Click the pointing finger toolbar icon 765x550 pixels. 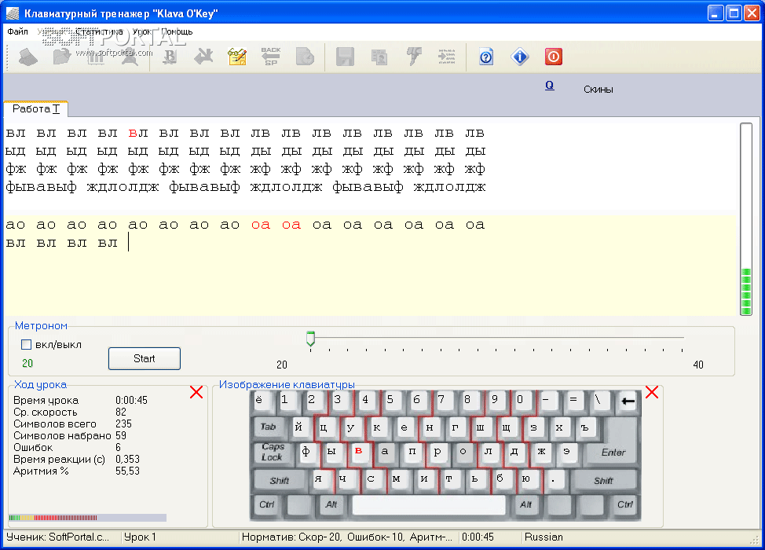[413, 57]
